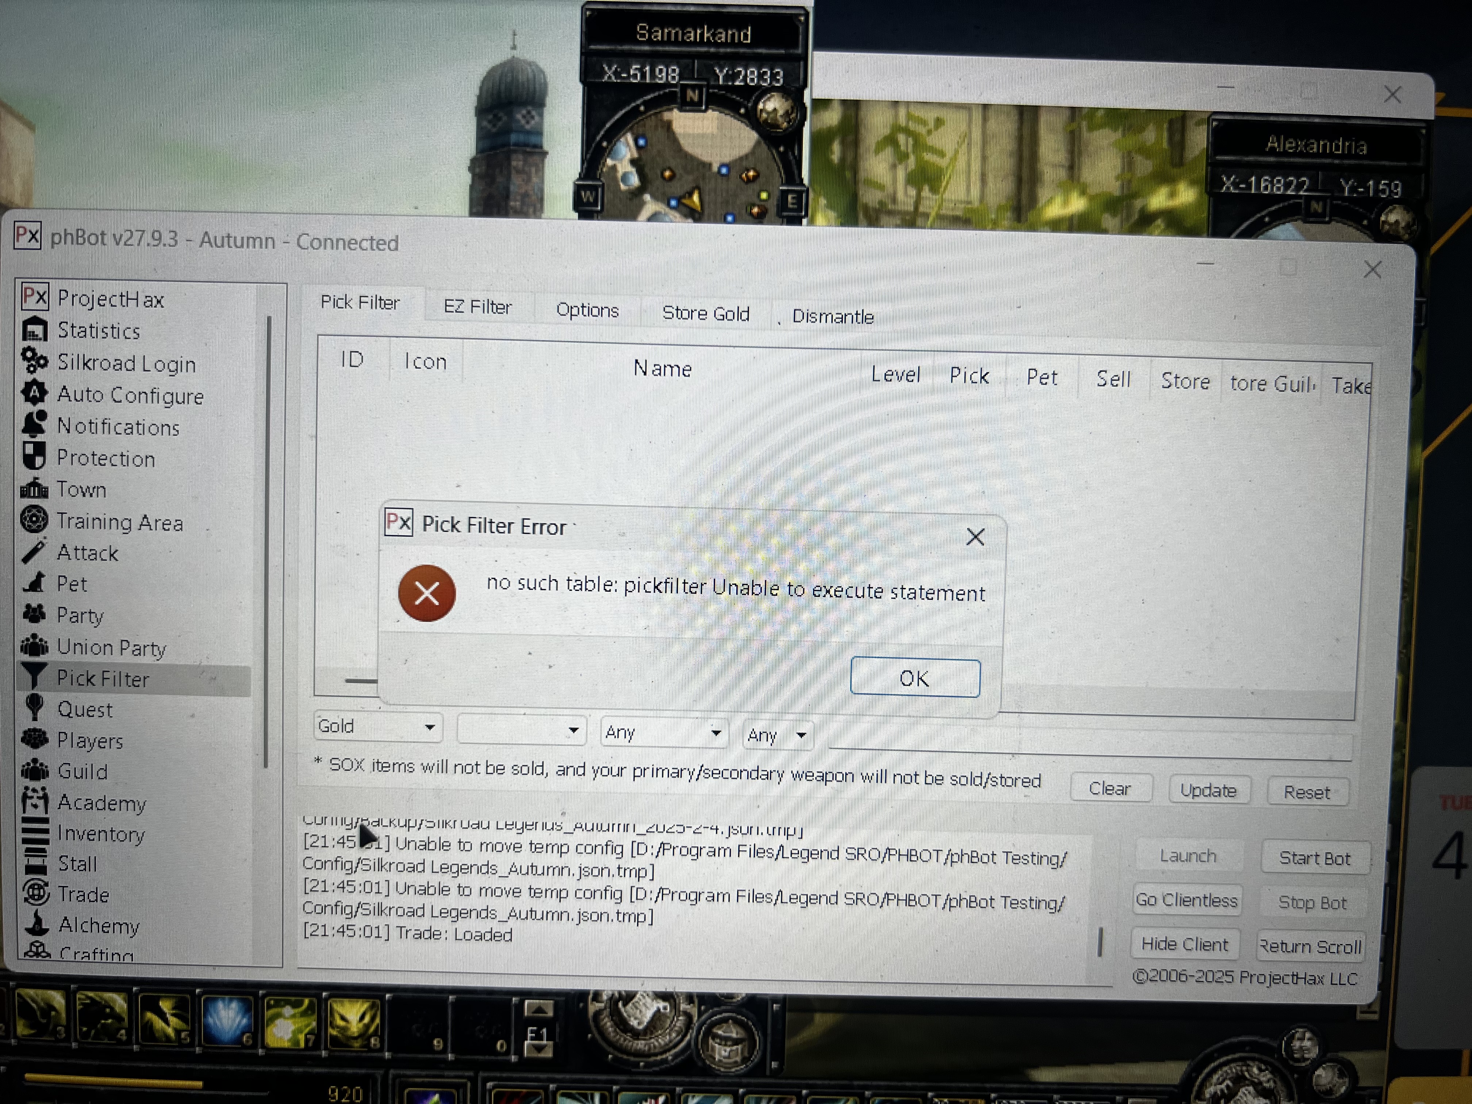The image size is (1472, 1104).
Task: Click the item search input field
Action: tap(1091, 744)
